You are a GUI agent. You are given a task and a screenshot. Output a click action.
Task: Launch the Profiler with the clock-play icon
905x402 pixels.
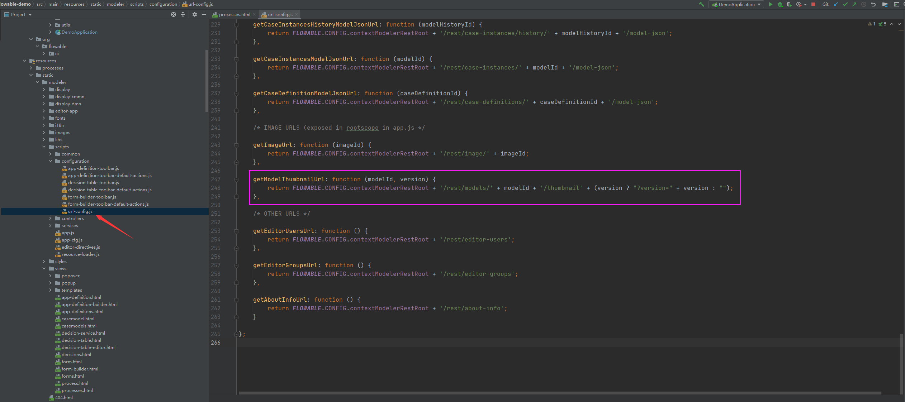(x=799, y=5)
